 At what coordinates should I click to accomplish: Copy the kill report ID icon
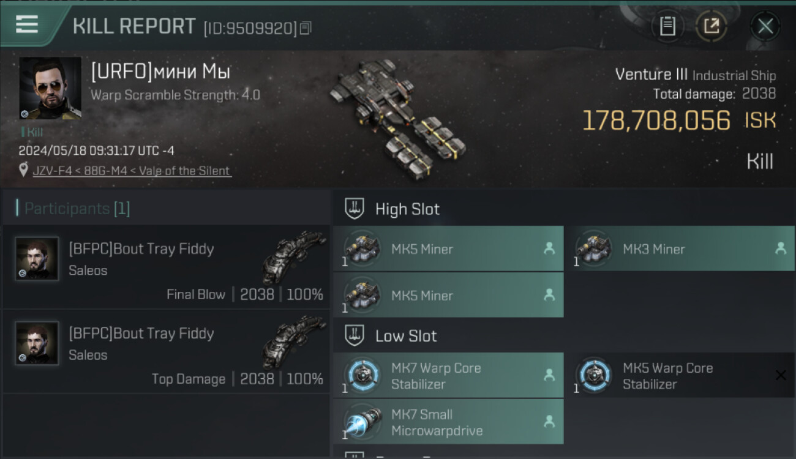coord(305,28)
